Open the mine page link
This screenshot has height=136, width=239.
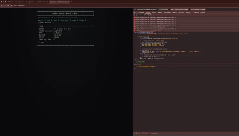pyautogui.click(x=49, y=20)
